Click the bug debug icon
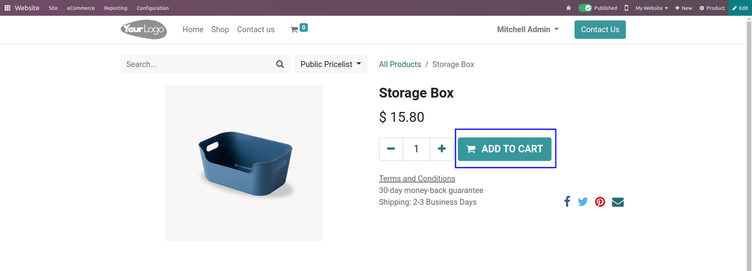 point(569,8)
